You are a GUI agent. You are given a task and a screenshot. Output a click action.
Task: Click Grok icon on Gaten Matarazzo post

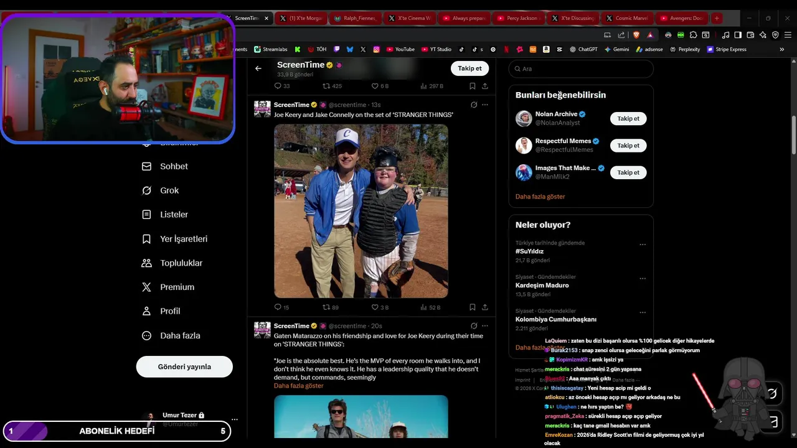click(x=474, y=325)
